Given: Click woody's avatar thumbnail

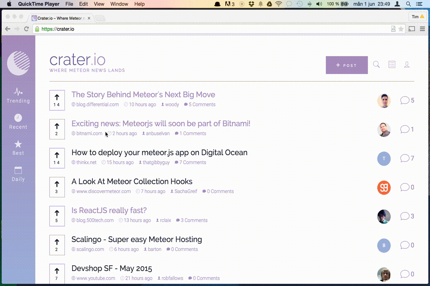Looking at the screenshot, I should pos(384,101).
